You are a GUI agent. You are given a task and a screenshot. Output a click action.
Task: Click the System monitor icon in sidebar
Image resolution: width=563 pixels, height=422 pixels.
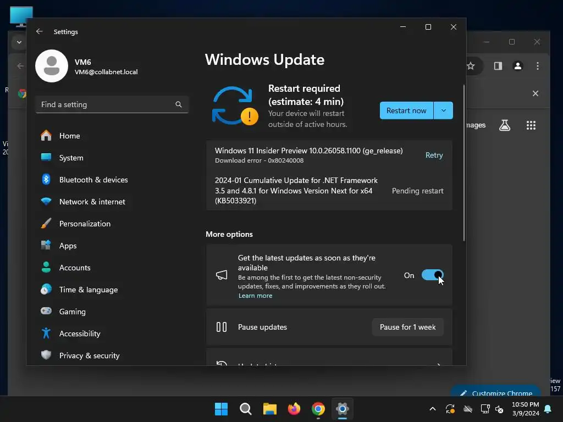[x=46, y=158]
